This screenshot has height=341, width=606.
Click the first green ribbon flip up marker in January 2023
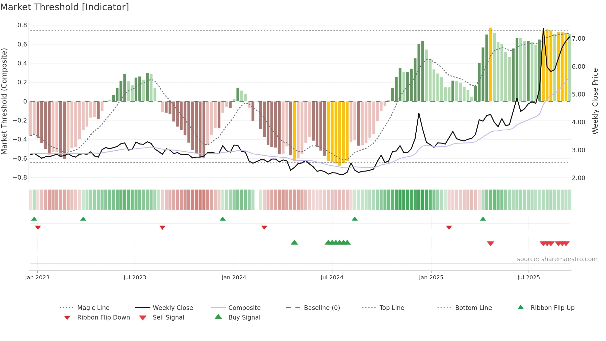[x=34, y=219]
